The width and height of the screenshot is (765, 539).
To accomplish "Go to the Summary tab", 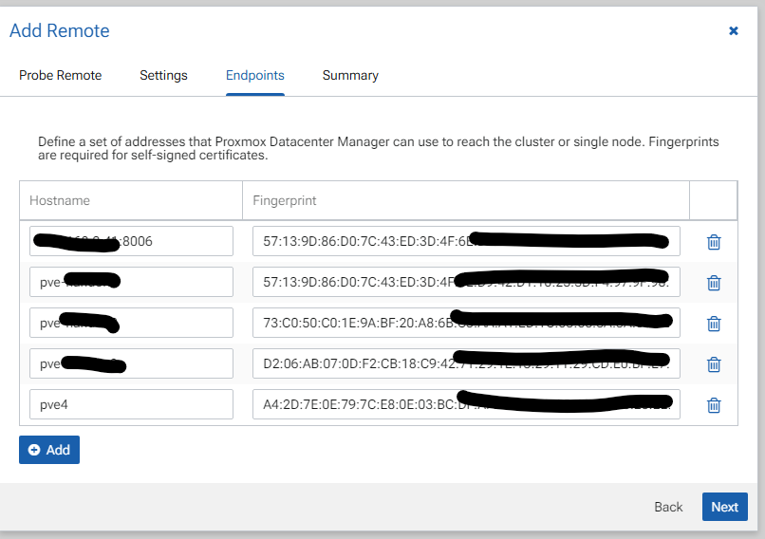I will click(350, 75).
